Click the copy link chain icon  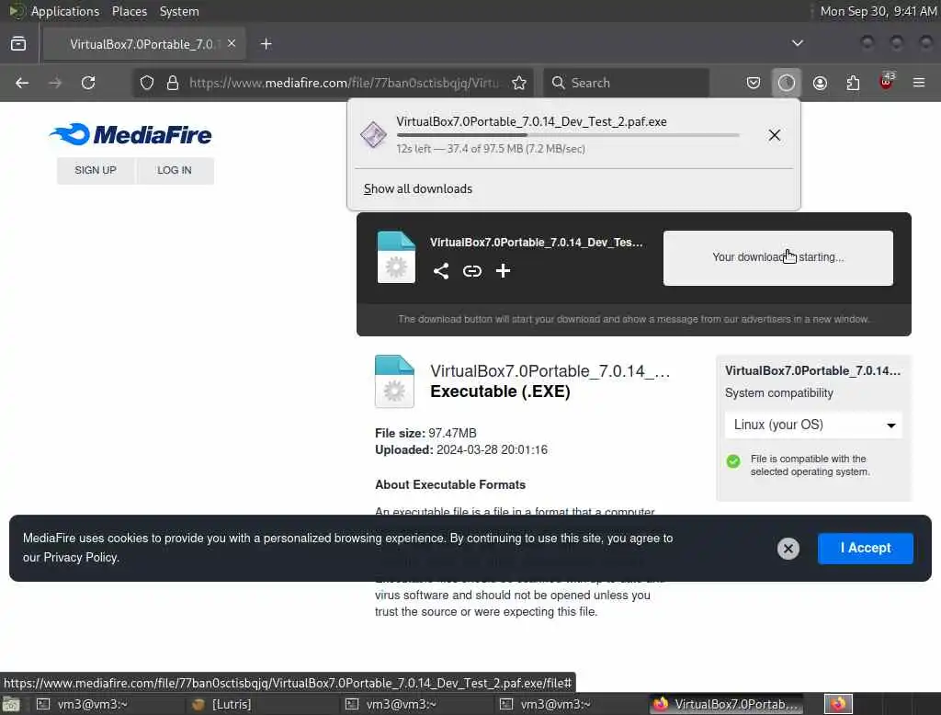[x=472, y=271]
